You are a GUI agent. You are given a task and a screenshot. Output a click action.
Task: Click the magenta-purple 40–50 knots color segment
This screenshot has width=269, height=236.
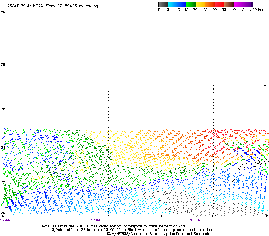coord(242,4)
